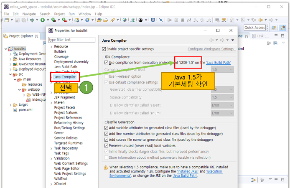Open the File menu
Viewport: 290px width, 188px height.
[6, 14]
